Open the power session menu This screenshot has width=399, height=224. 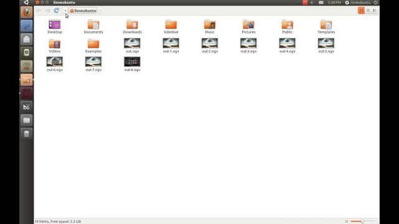point(375,2)
